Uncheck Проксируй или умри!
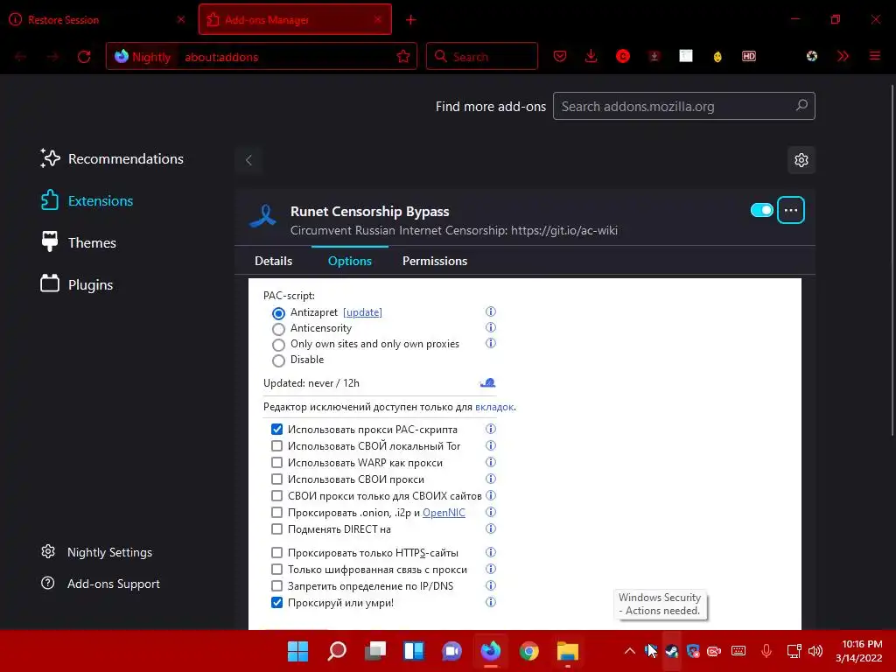 [x=276, y=602]
